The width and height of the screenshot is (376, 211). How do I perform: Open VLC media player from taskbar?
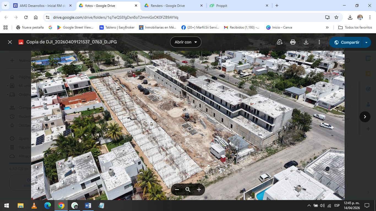(x=34, y=206)
